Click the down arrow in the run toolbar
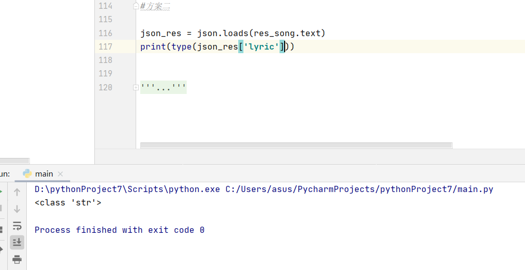 pos(17,209)
